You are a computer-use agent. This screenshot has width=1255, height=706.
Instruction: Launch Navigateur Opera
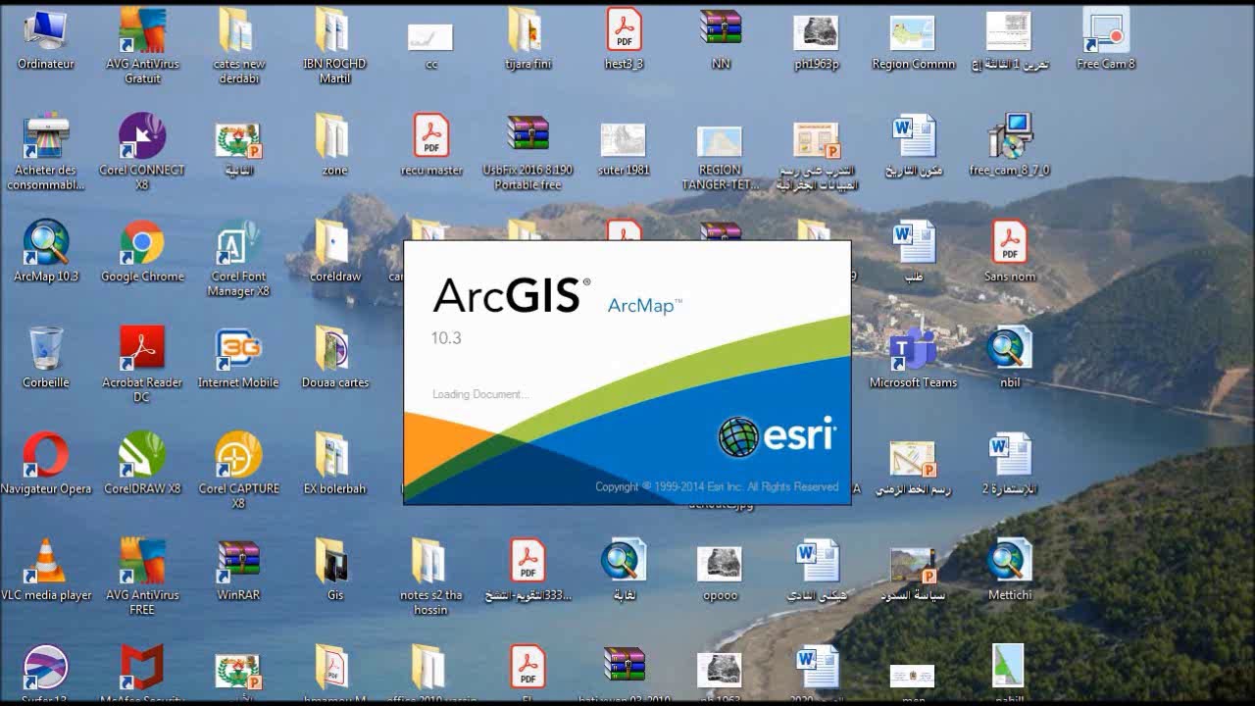[x=45, y=455]
